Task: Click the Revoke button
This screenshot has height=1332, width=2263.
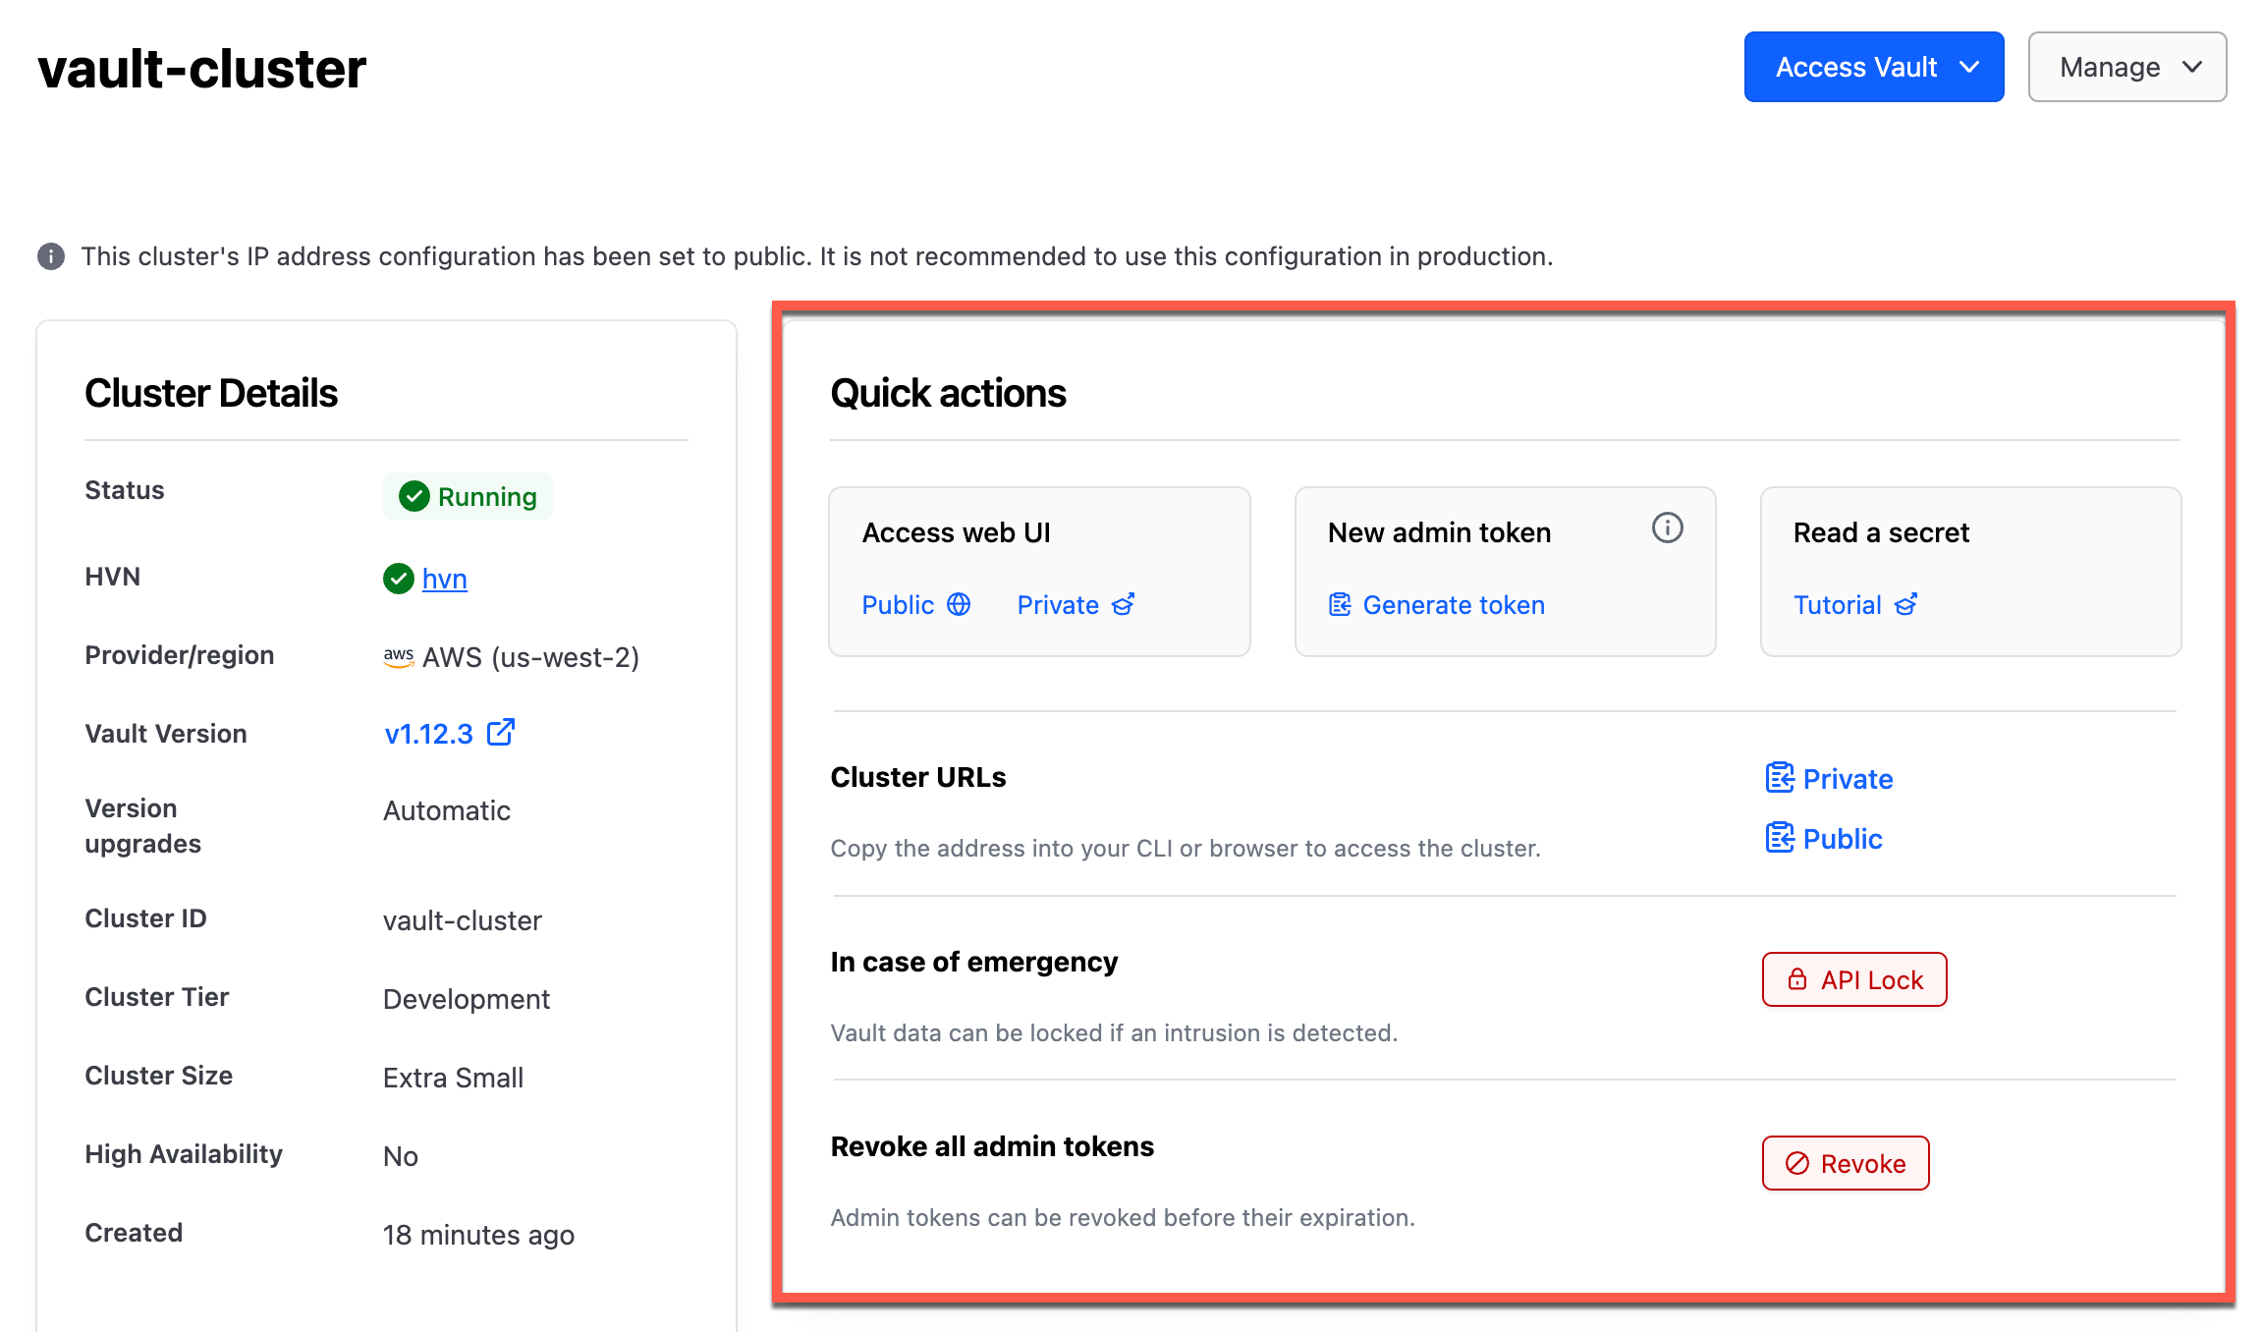Action: (x=1846, y=1163)
